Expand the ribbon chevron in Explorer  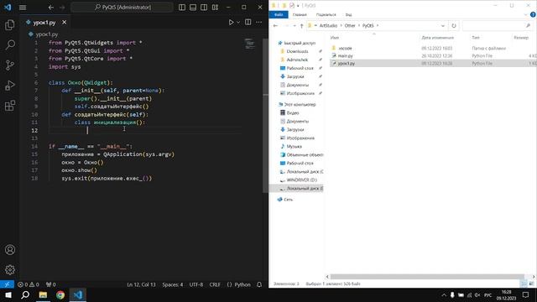point(526,15)
